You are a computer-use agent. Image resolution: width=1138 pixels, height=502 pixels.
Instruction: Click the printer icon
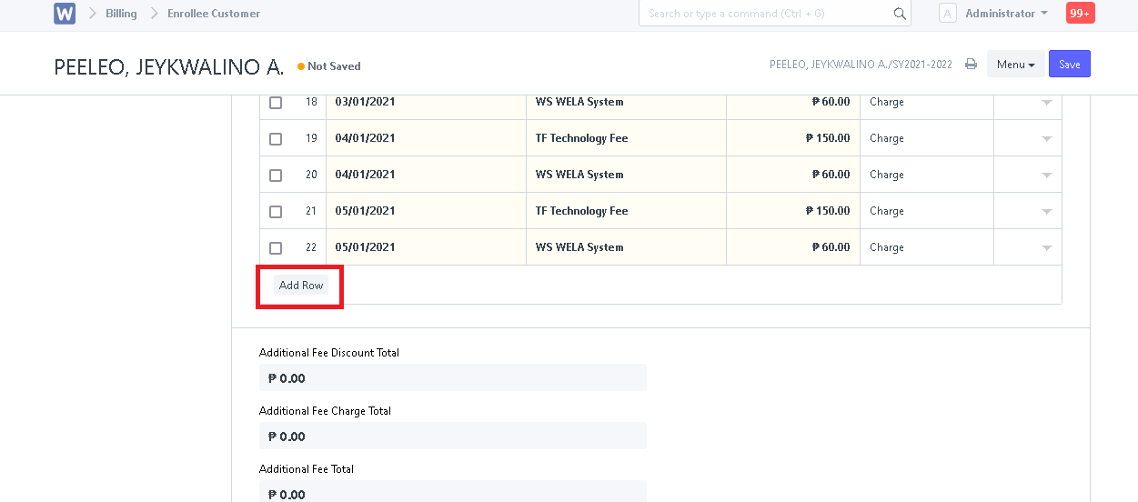pyautogui.click(x=971, y=65)
